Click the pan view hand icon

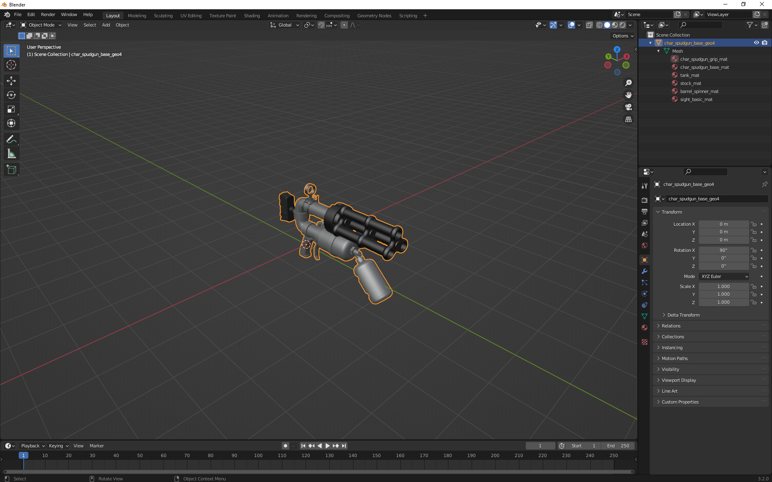tap(628, 95)
